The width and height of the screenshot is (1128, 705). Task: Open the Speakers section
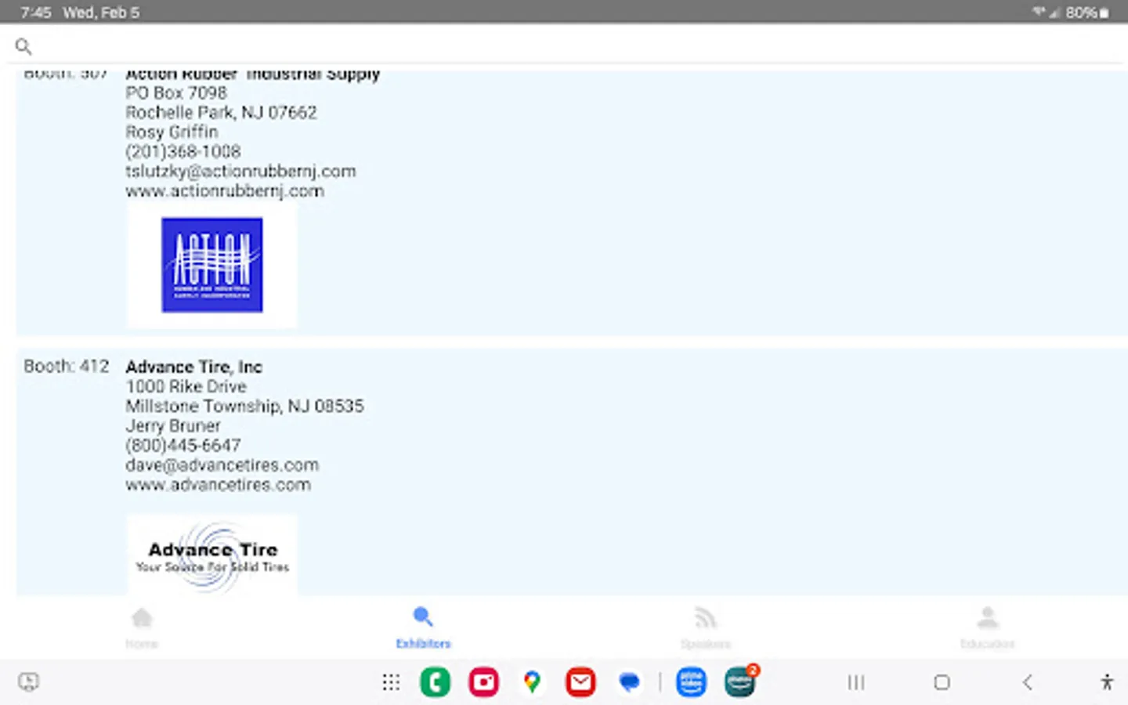[x=705, y=627]
